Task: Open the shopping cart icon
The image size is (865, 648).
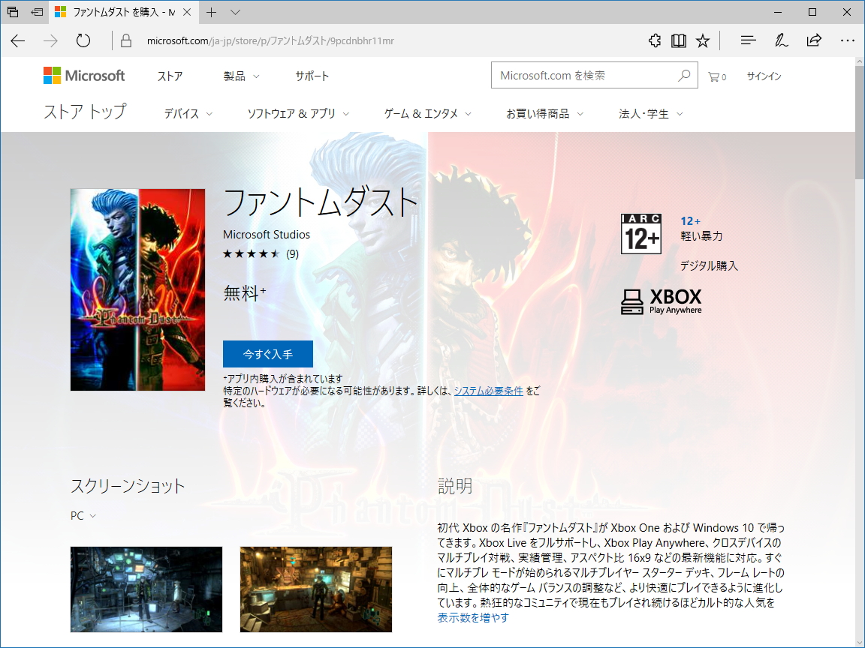Action: point(715,75)
